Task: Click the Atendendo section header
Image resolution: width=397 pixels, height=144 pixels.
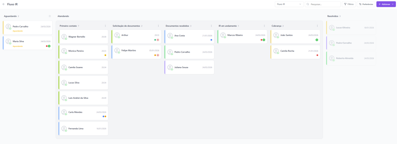Action: tap(63, 16)
